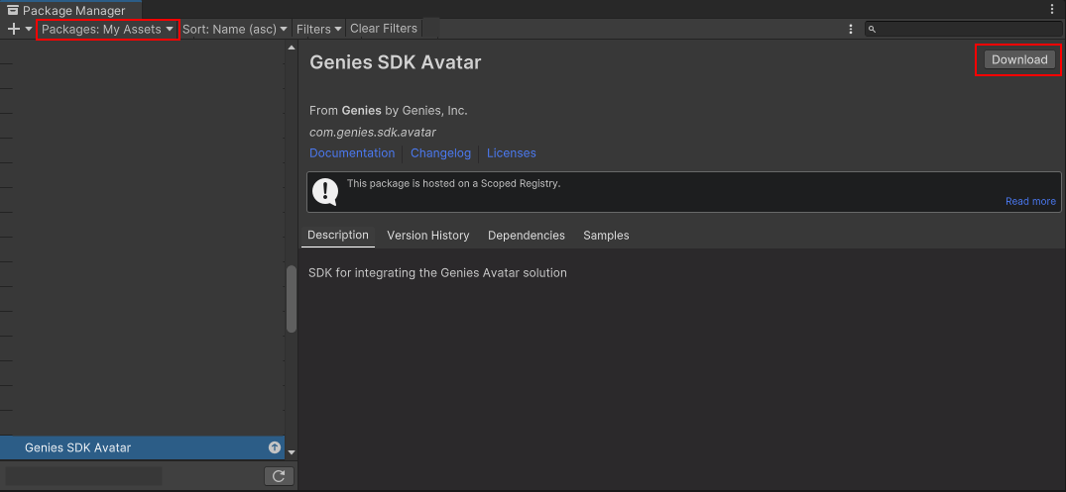1066x492 pixels.
Task: Click the refresh icon below the package list
Action: [279, 476]
